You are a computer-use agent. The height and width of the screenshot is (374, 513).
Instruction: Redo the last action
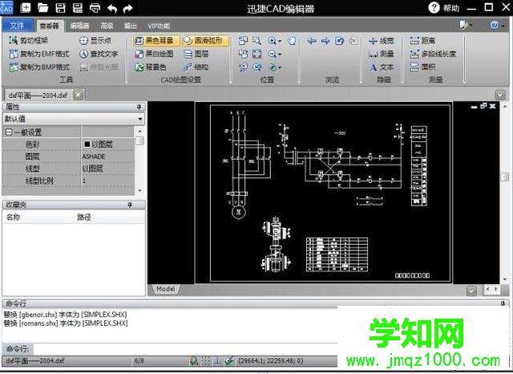128,8
